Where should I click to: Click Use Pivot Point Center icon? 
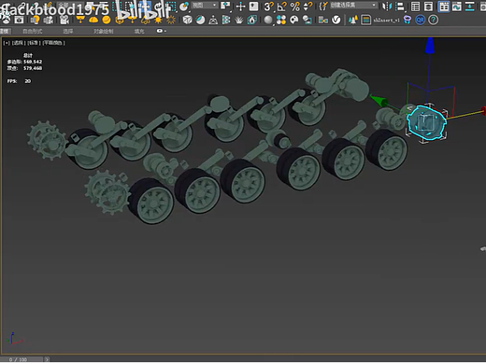point(225,6)
